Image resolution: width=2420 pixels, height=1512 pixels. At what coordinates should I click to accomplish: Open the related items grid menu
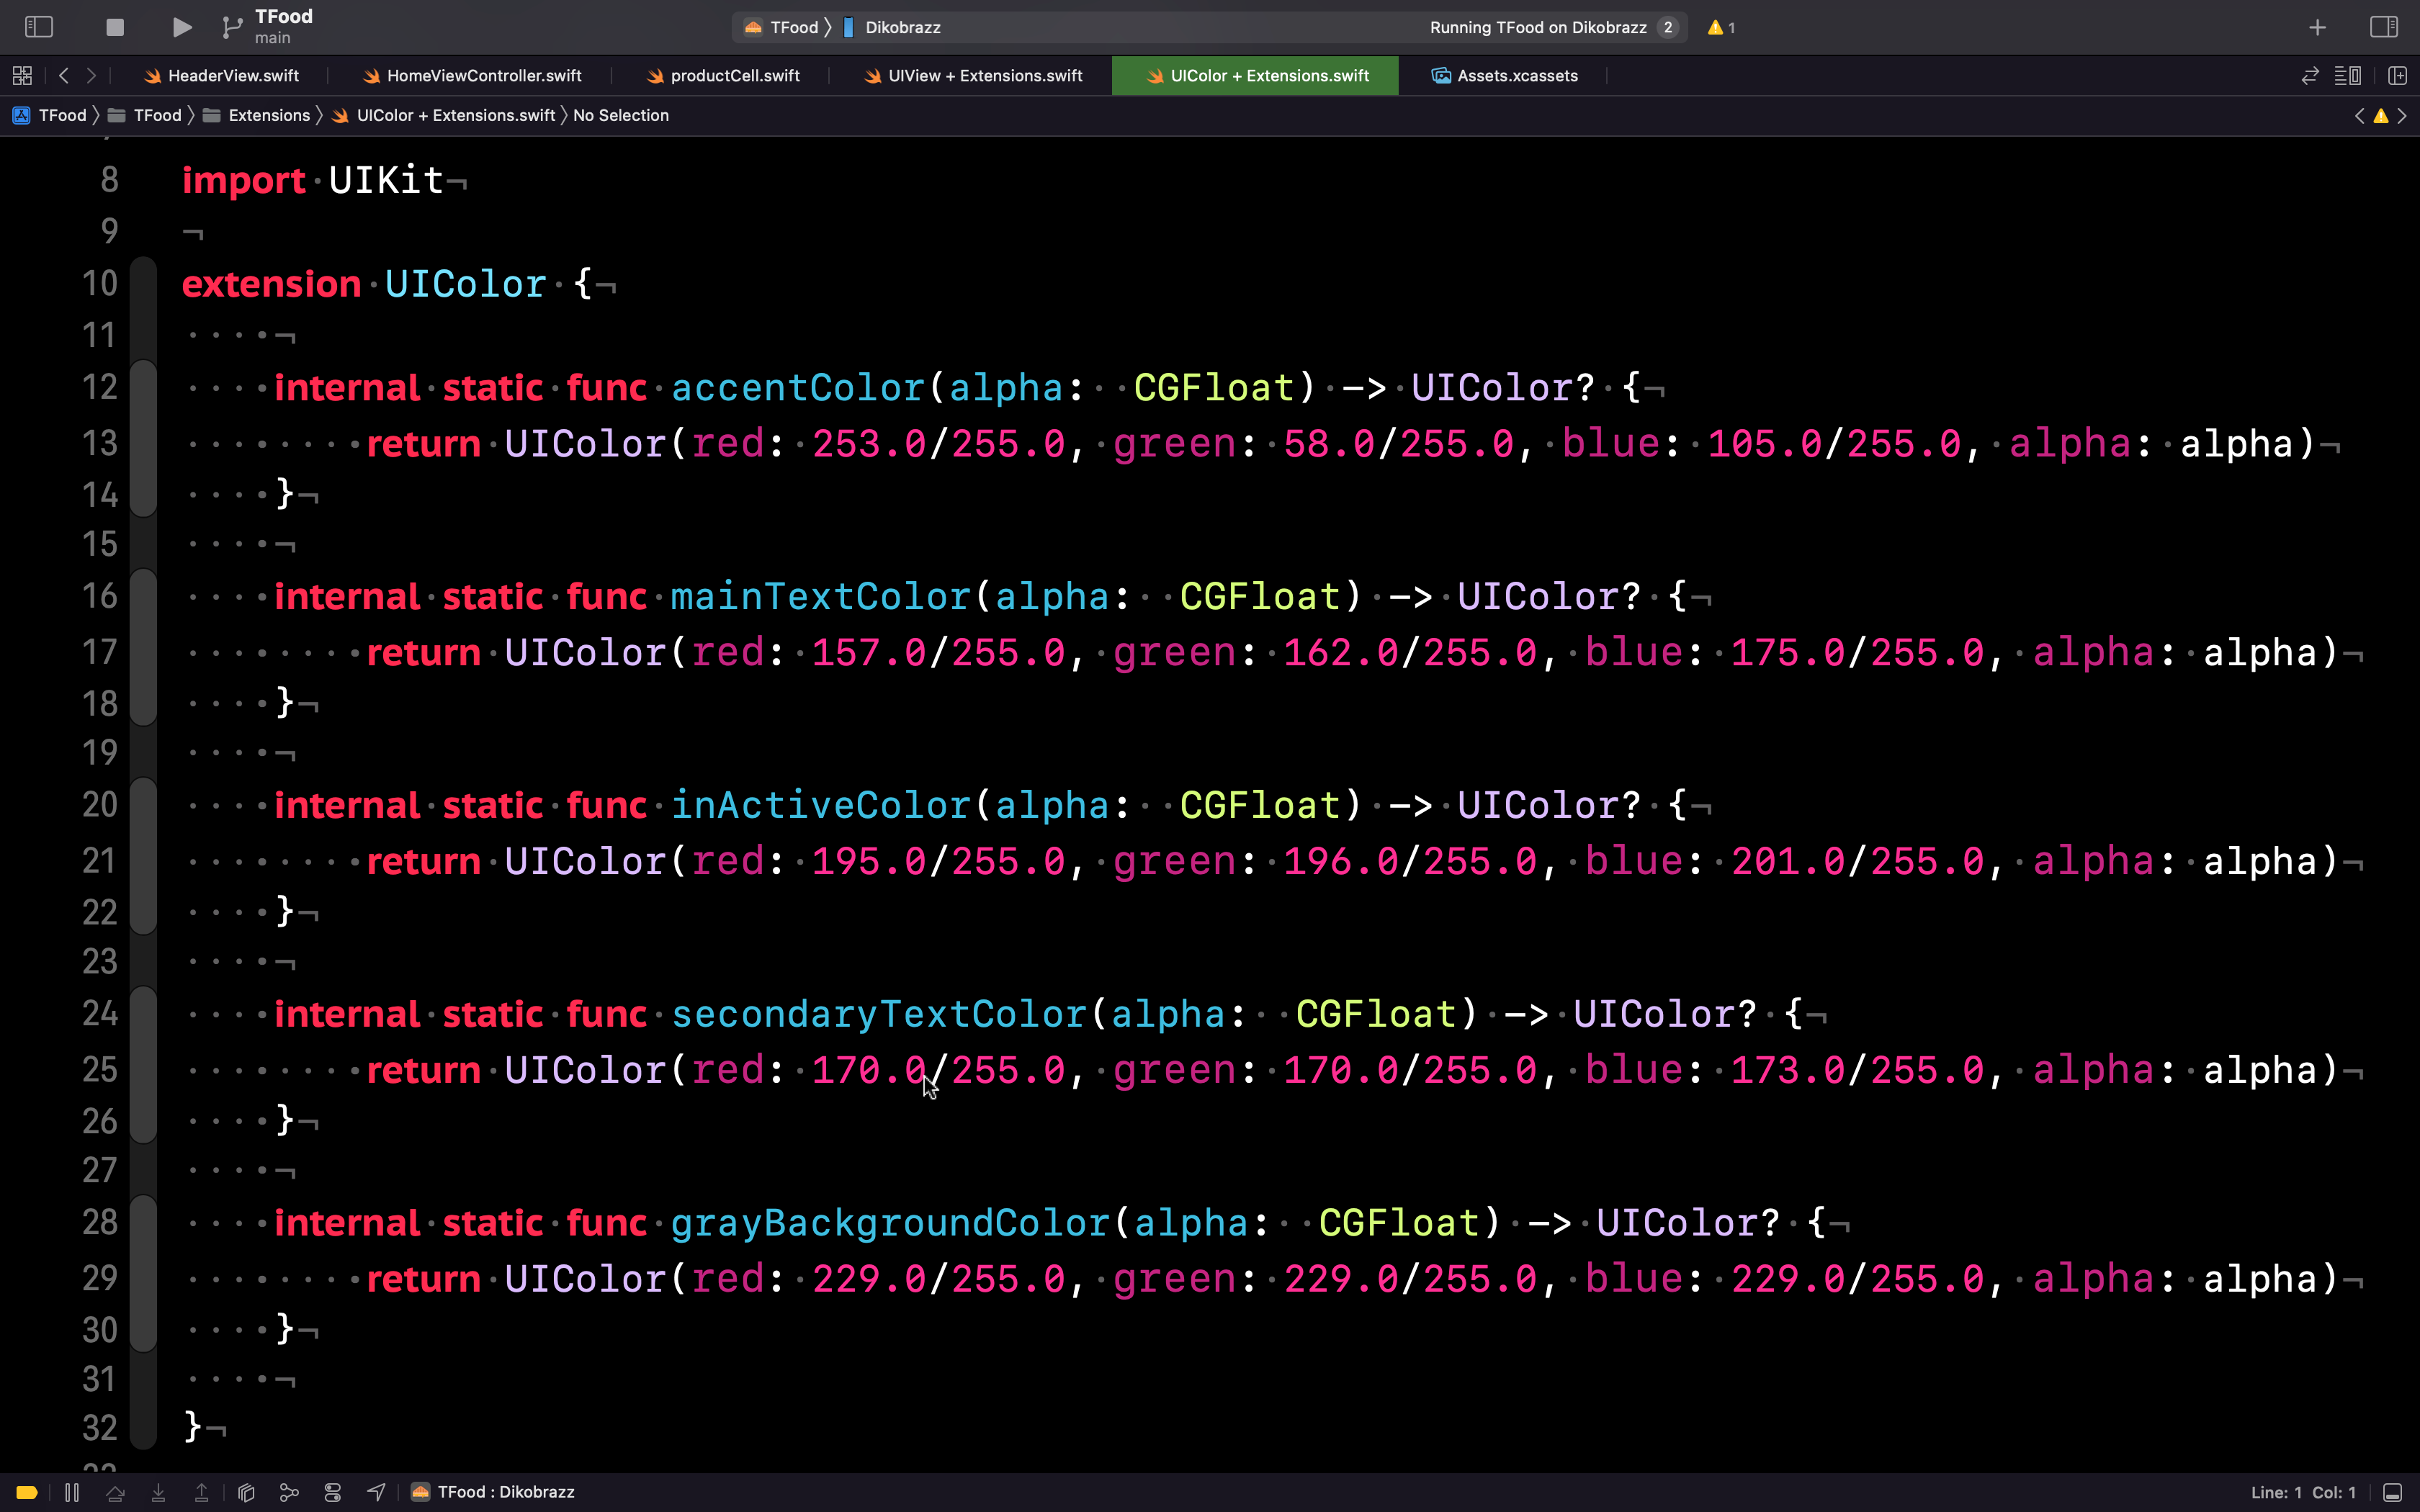[22, 75]
